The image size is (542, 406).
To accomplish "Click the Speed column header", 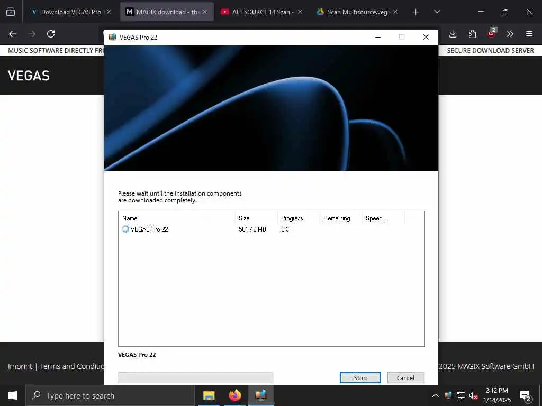I will point(383,218).
